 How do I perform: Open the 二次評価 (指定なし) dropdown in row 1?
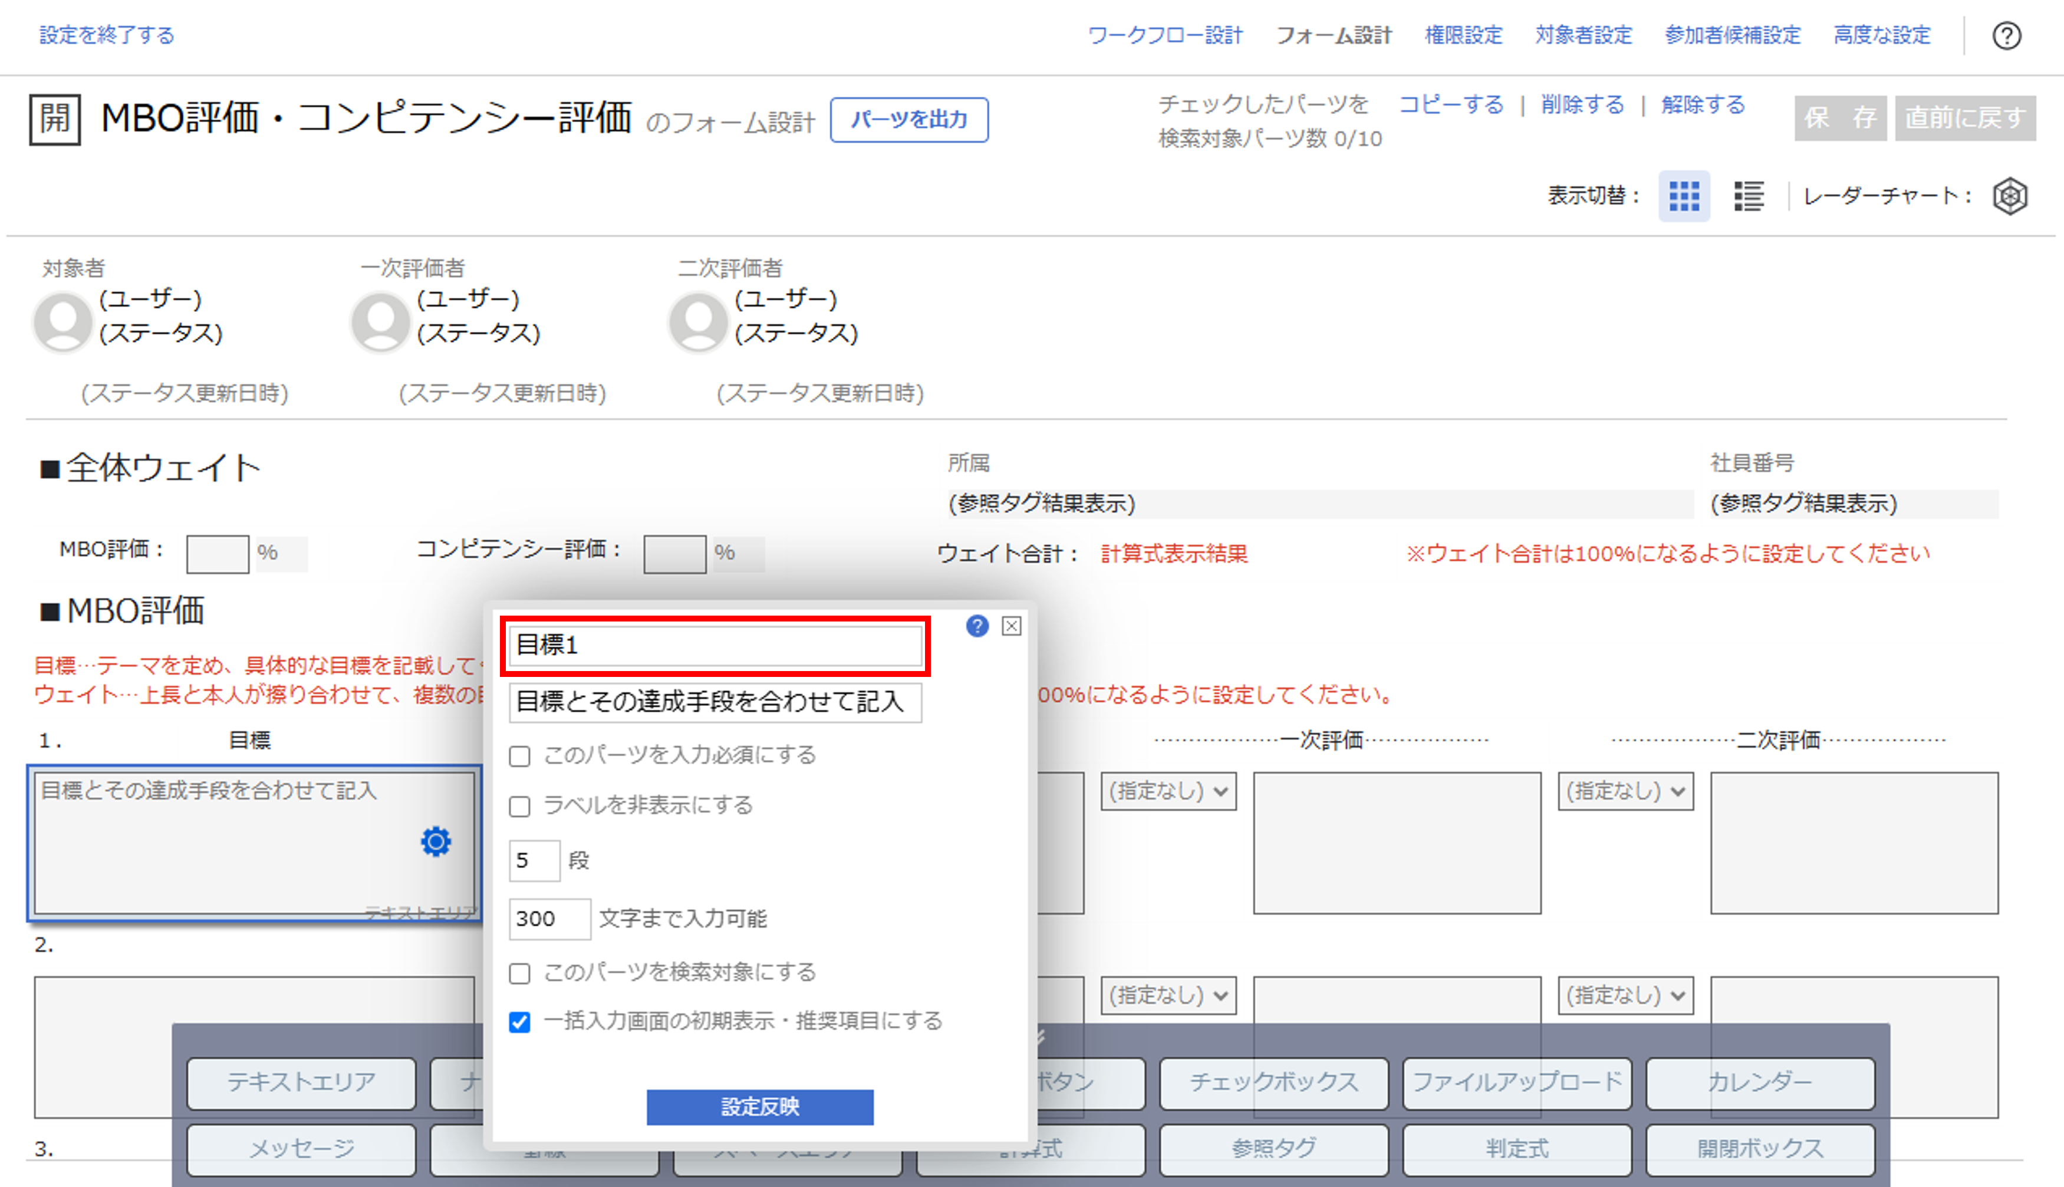(x=1625, y=791)
